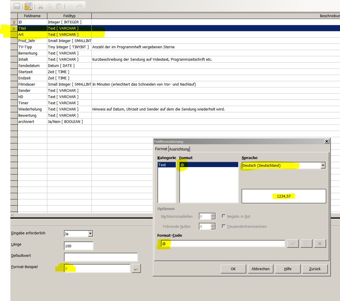Viewport: 340px width, 301px height.
Task: Click the Abbrechen button
Action: click(x=260, y=269)
